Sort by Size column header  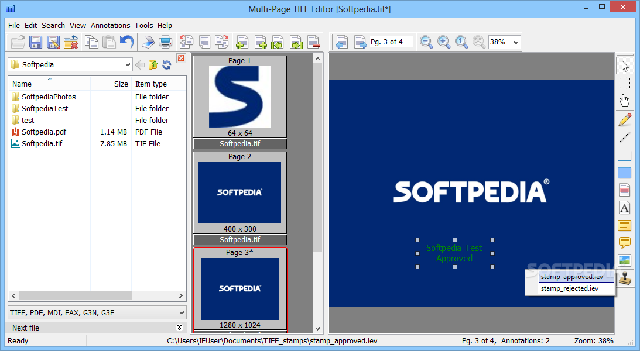111,84
